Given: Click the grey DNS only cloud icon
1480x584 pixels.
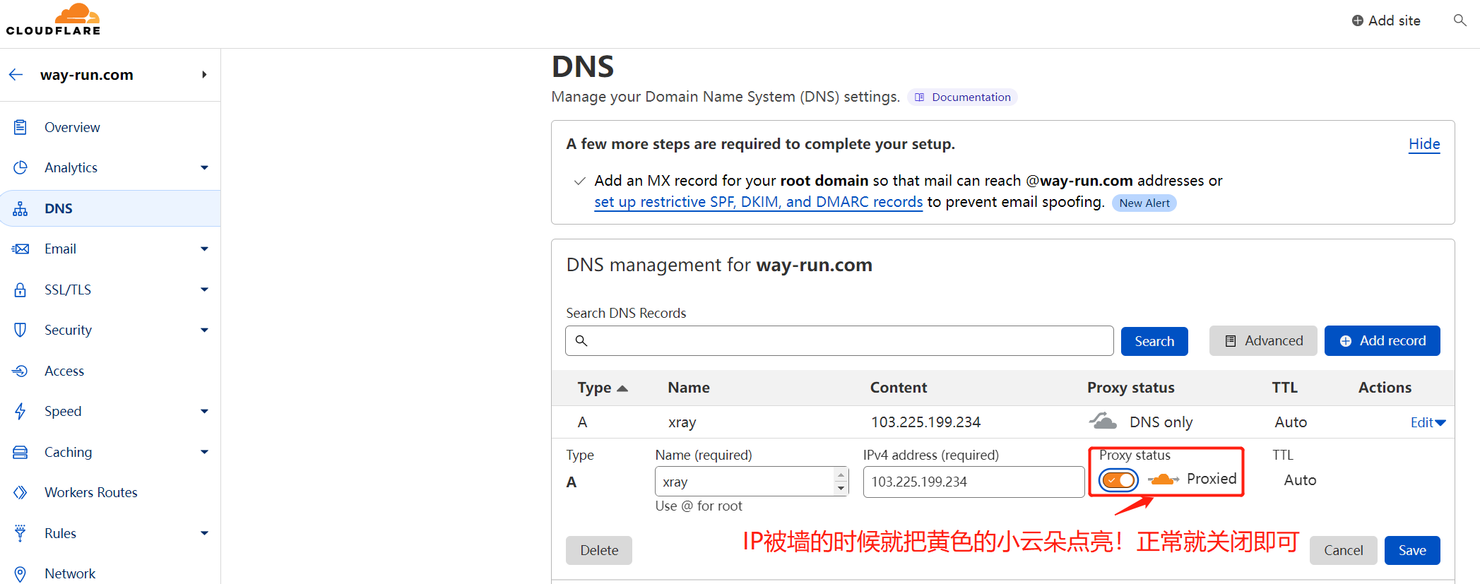Looking at the screenshot, I should point(1103,422).
